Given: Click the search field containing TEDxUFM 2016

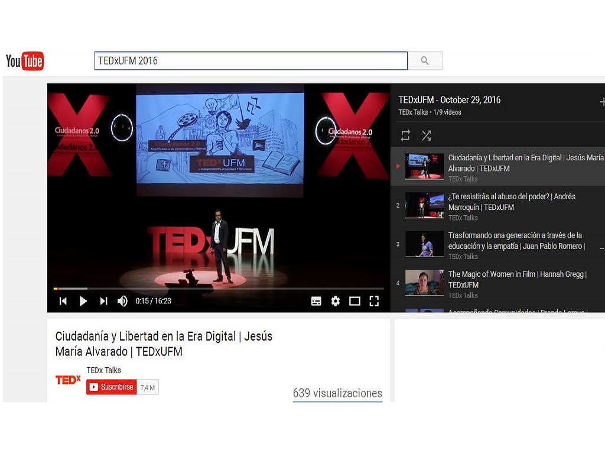Looking at the screenshot, I should (x=251, y=61).
